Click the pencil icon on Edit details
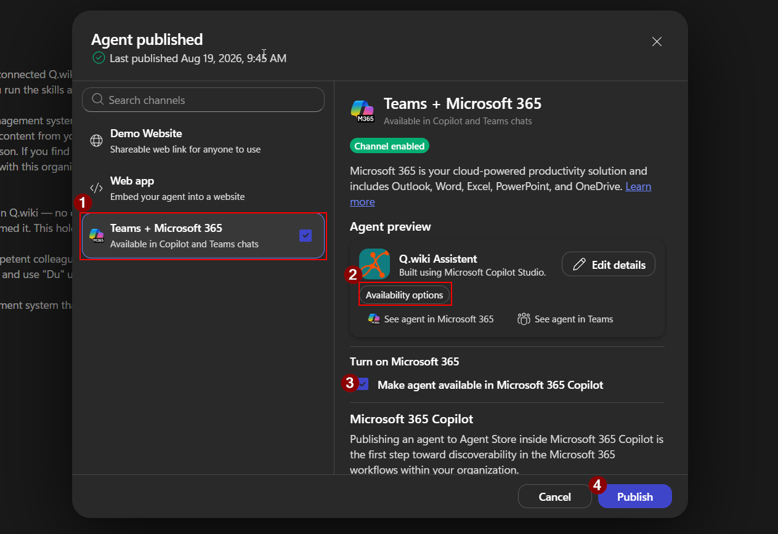 point(579,265)
